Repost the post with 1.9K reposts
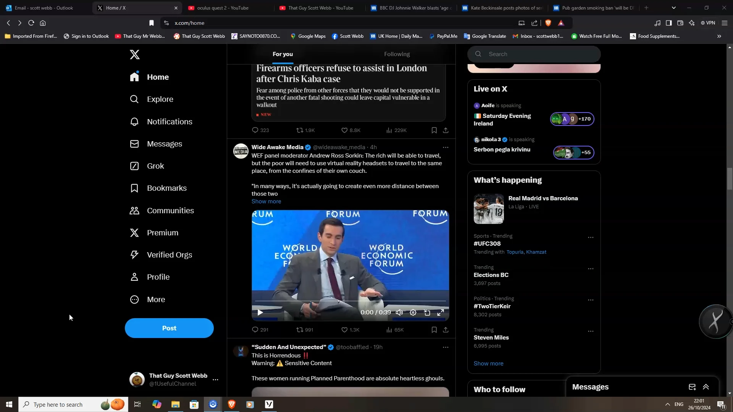 coord(305,130)
